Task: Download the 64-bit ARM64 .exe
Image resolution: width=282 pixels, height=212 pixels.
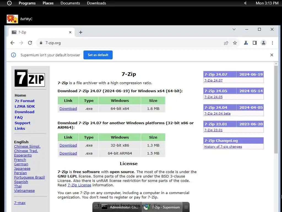Action: coord(68,153)
